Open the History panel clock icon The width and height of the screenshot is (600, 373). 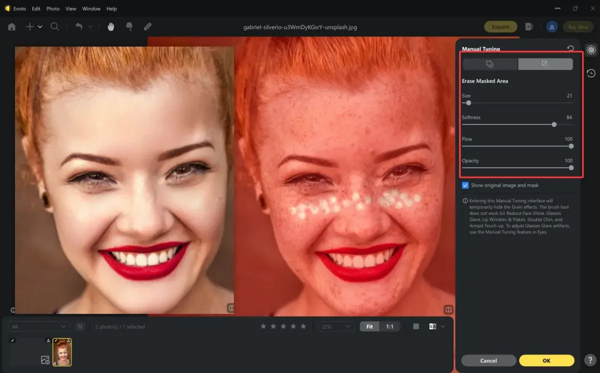pyautogui.click(x=591, y=73)
